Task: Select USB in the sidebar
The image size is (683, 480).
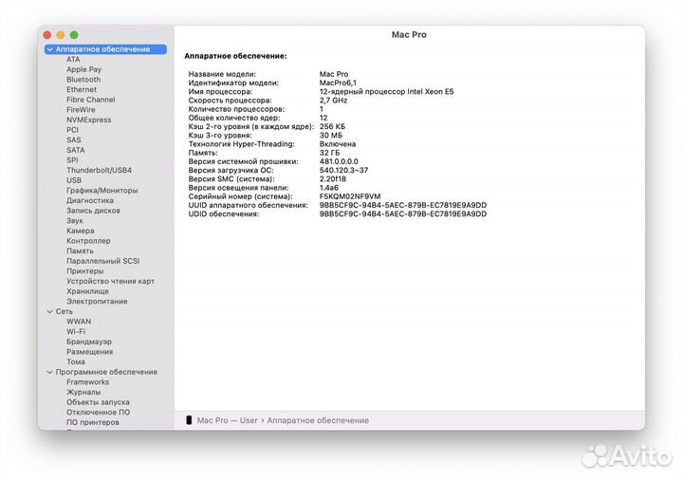Action: [74, 180]
